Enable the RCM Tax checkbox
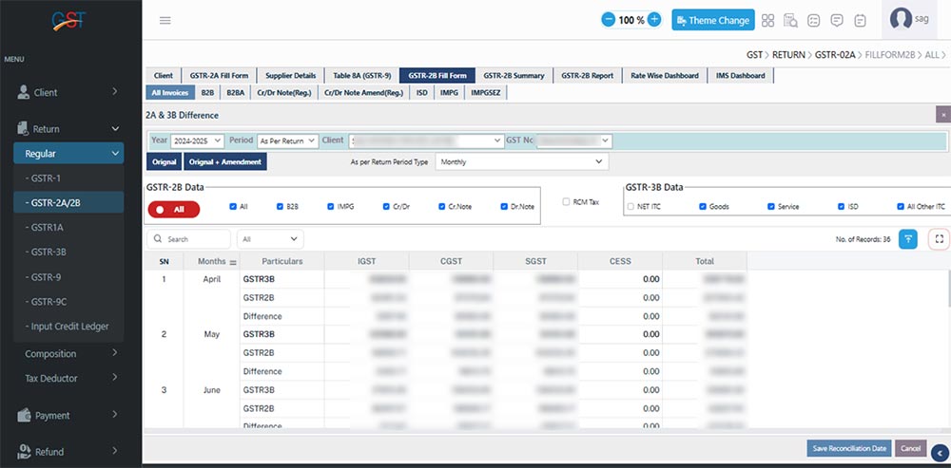Screen dimensions: 951x468 coord(567,201)
